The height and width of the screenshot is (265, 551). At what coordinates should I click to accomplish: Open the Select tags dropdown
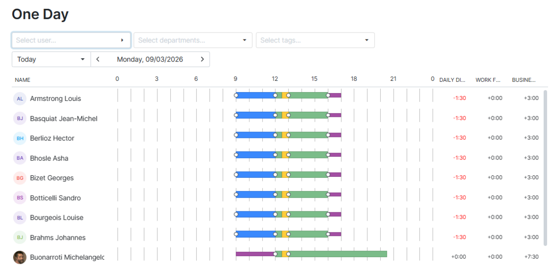(315, 40)
